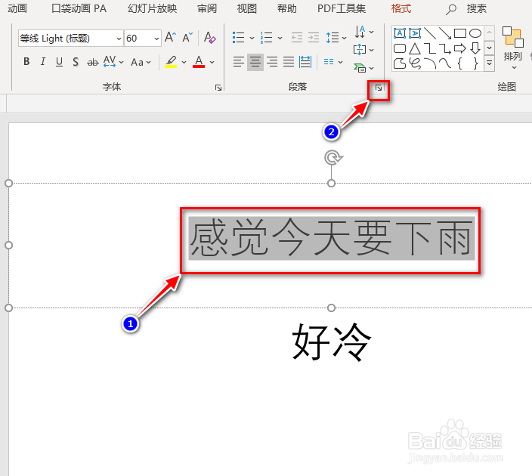Click into font size field
Viewport: 532px width, 476px height.
(x=138, y=39)
